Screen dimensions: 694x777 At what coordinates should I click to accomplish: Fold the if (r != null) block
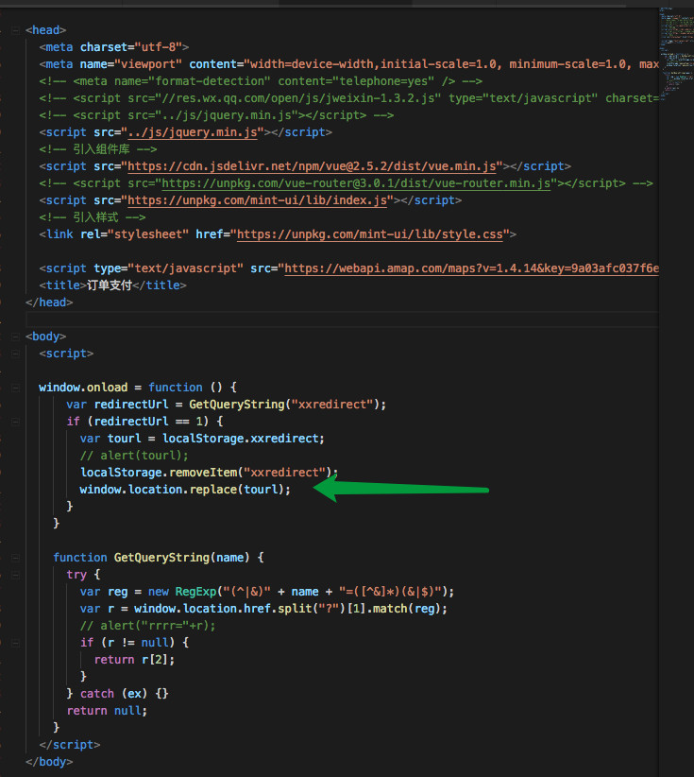point(15,643)
